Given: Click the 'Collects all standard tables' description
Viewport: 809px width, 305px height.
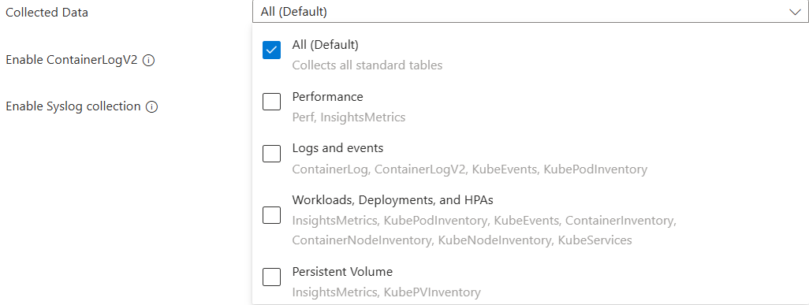Looking at the screenshot, I should click(367, 65).
